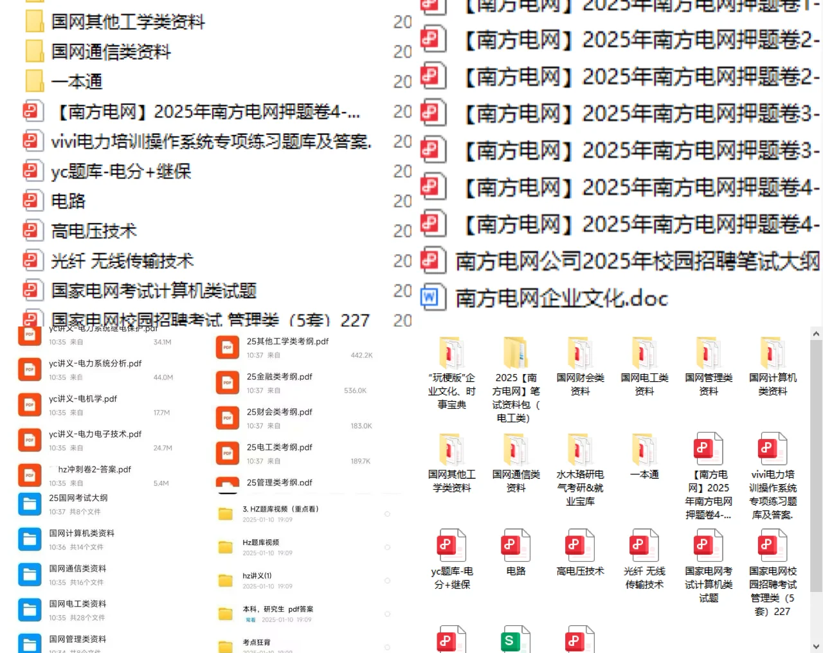
Task: Click the 国网通信类资料 label in the icon grid
Action: (516, 481)
